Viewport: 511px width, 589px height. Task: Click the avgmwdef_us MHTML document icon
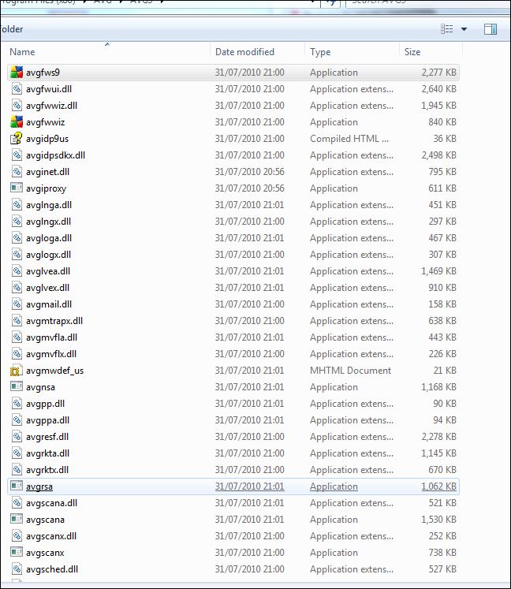pyautogui.click(x=16, y=371)
